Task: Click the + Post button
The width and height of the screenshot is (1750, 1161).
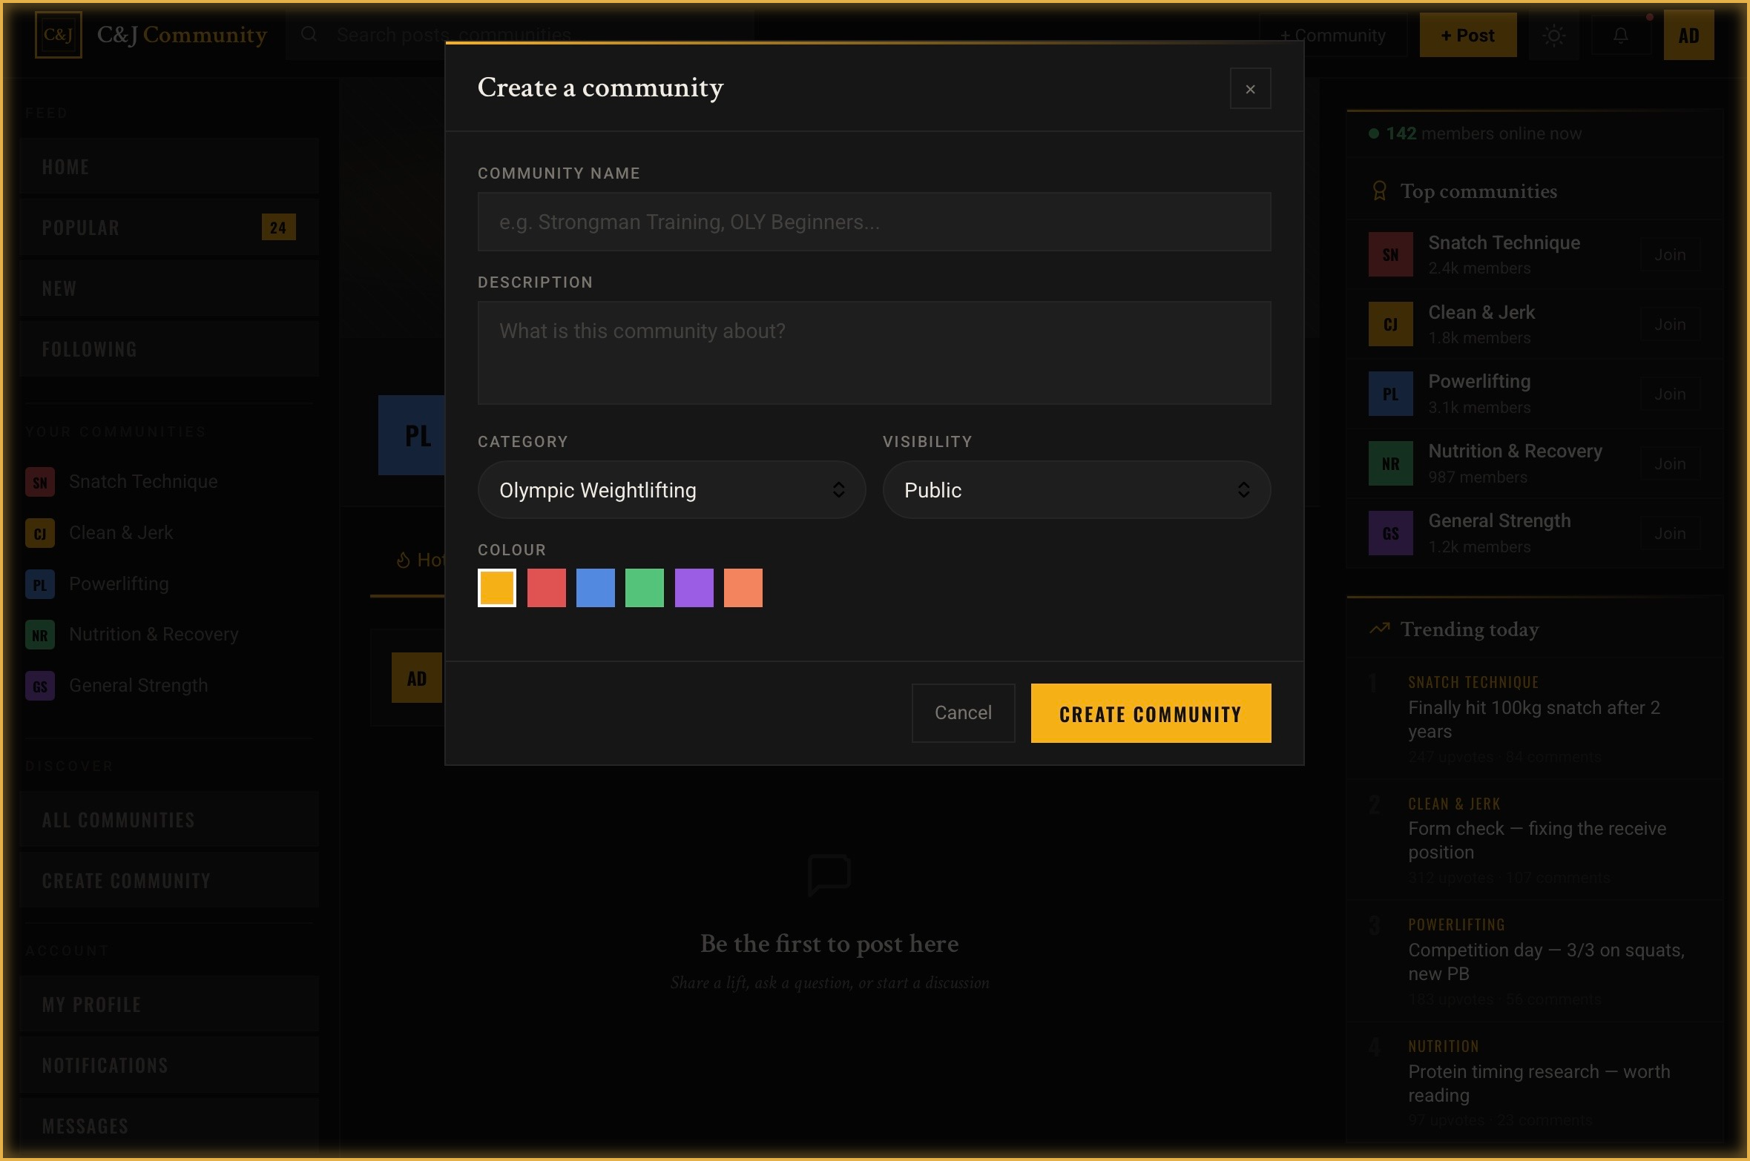Action: coord(1467,35)
